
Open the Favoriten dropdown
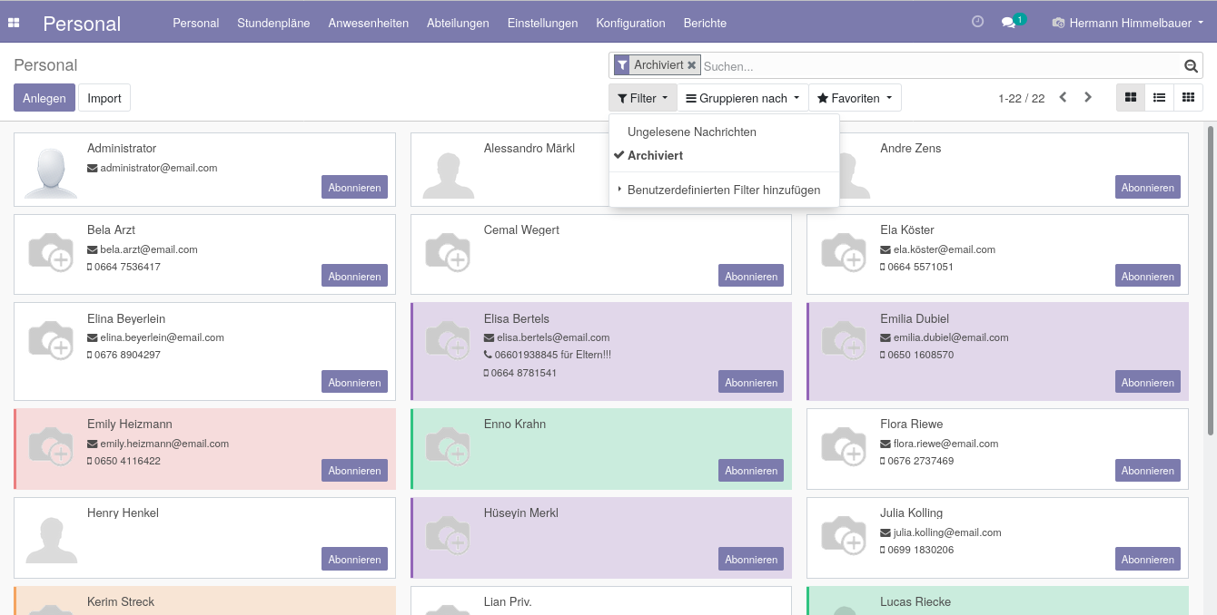[855, 98]
